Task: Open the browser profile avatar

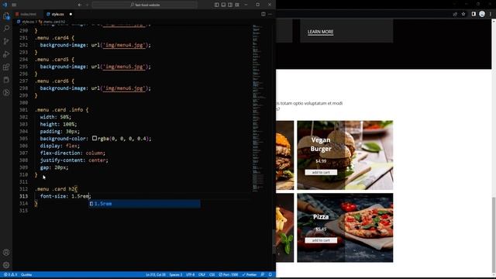Action: pos(482,14)
